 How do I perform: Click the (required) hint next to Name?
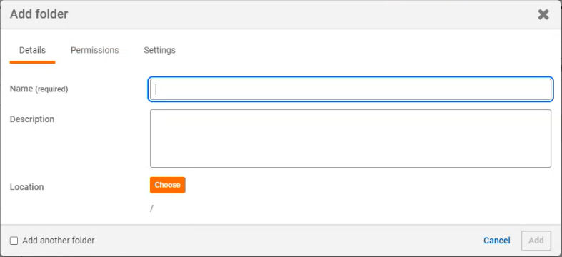point(51,89)
